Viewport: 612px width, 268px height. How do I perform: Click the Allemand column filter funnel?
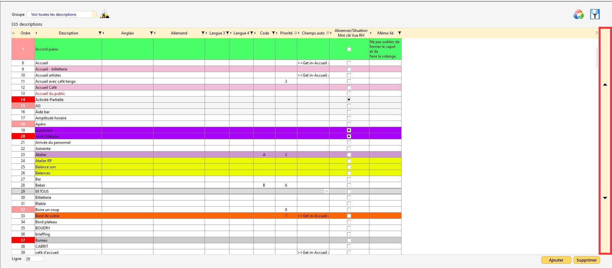pyautogui.click(x=203, y=33)
